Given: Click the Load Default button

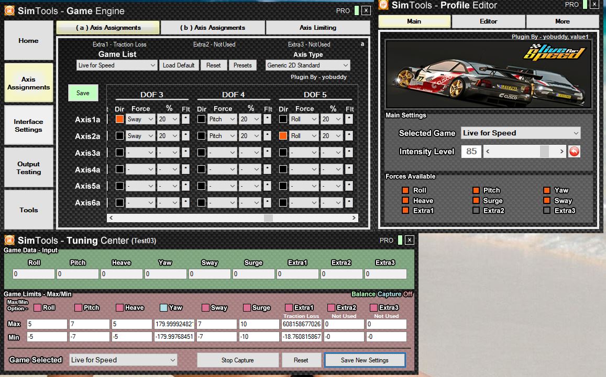Looking at the screenshot, I should point(179,65).
